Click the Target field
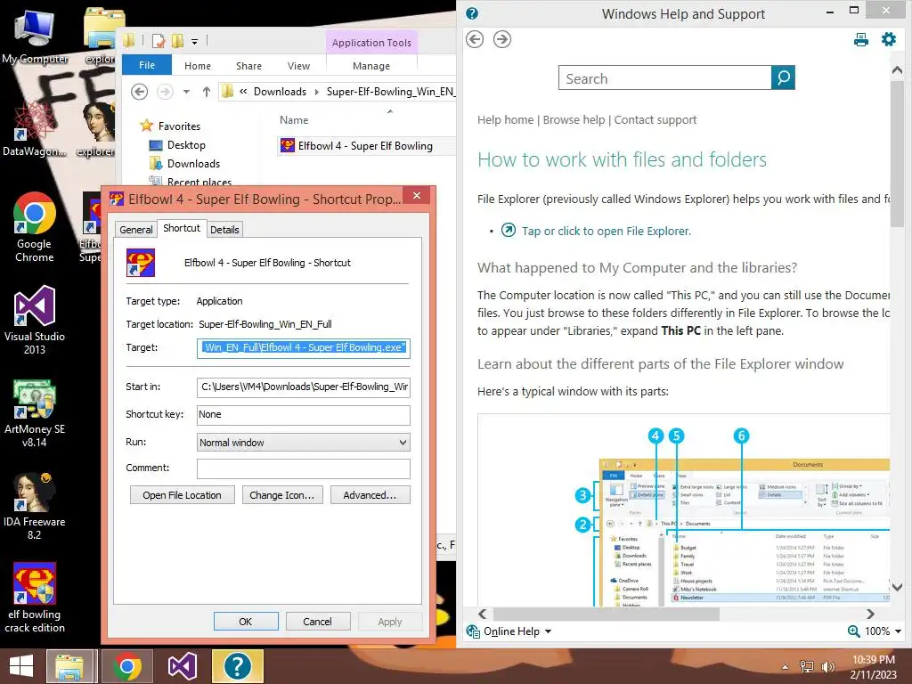 click(x=303, y=348)
